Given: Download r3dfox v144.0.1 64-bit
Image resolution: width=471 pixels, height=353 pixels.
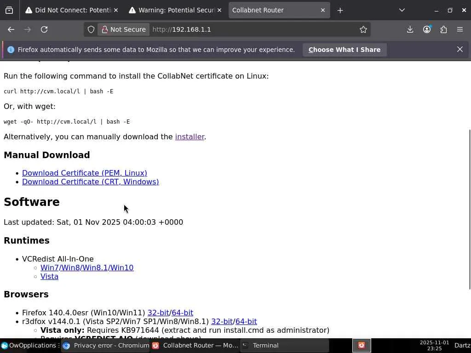Looking at the screenshot, I should click(246, 321).
